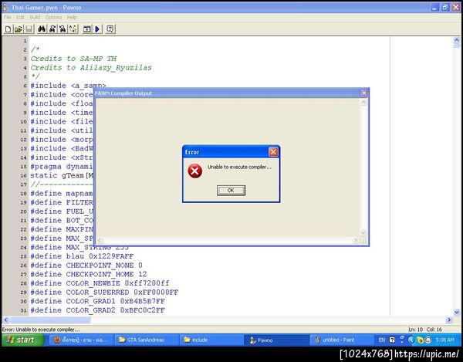
Task: Click the Pawno taskbar item
Action: click(276, 340)
